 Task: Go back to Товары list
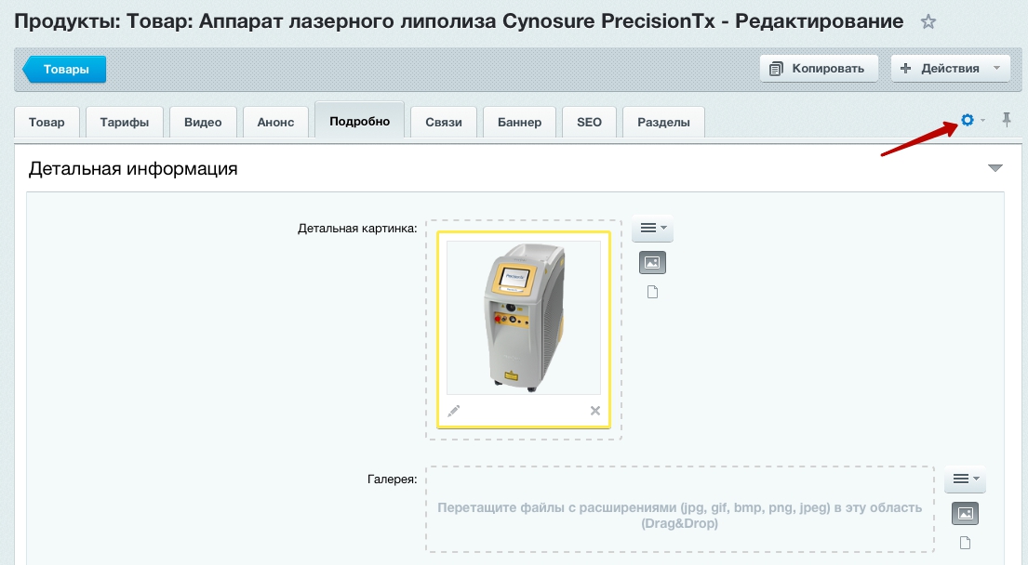point(64,70)
